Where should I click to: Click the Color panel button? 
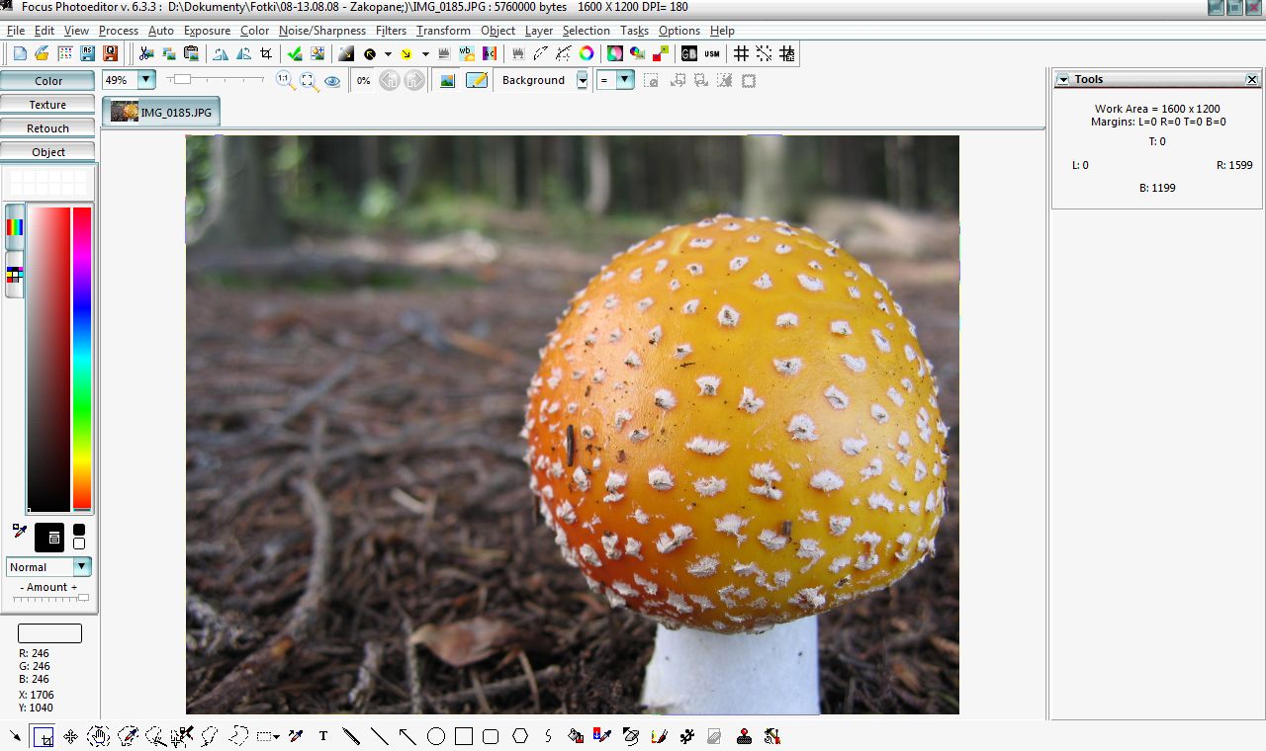pyautogui.click(x=48, y=81)
